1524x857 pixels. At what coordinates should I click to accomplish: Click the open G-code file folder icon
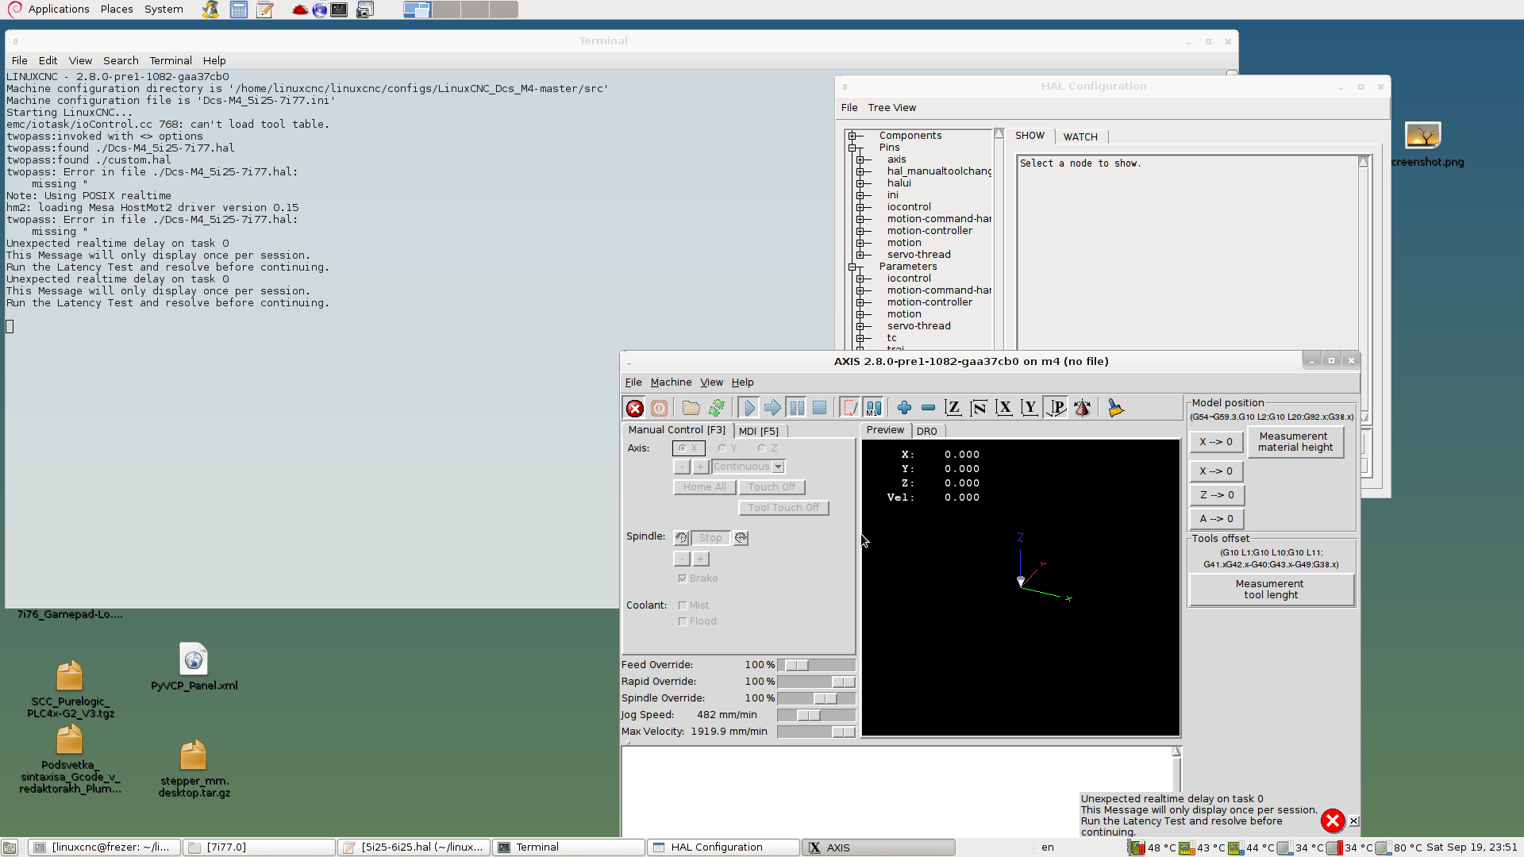tap(691, 408)
